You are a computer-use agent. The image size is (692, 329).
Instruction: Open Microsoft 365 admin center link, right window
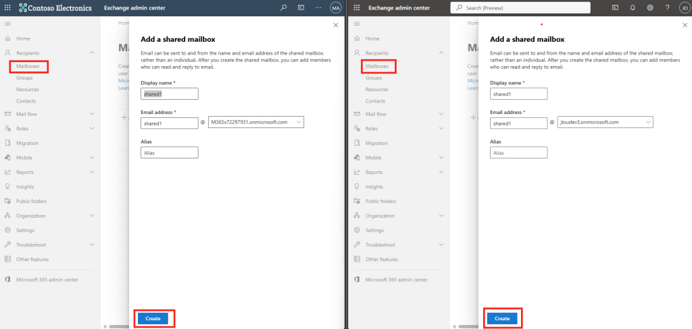point(396,280)
